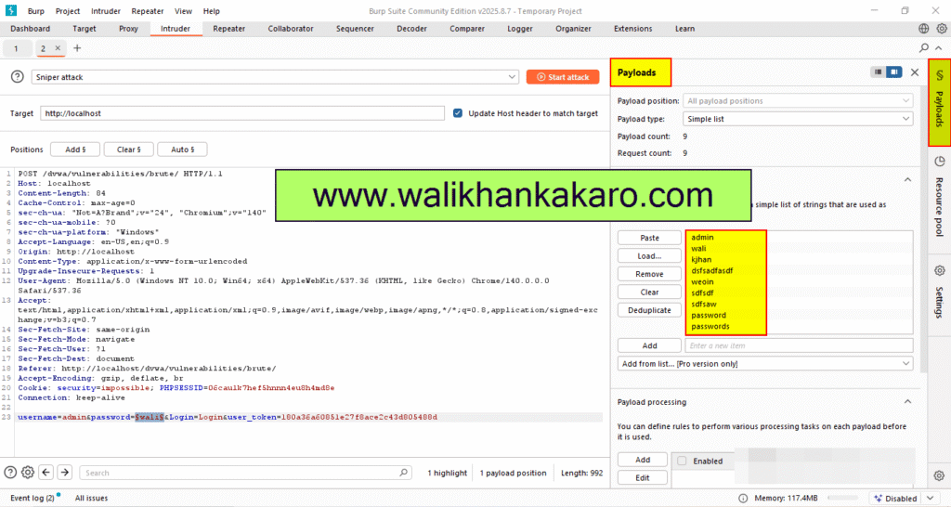
Task: Open the settings gear in top bar
Action: pyautogui.click(x=942, y=29)
